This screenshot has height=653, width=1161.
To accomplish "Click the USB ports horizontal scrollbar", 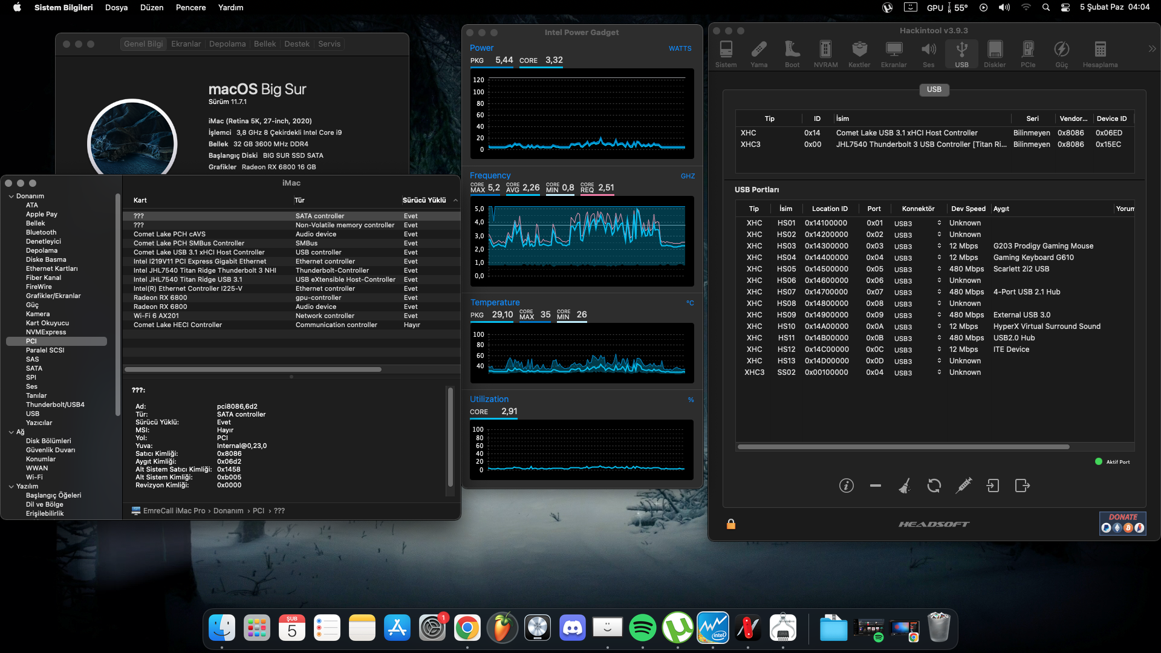I will [903, 447].
